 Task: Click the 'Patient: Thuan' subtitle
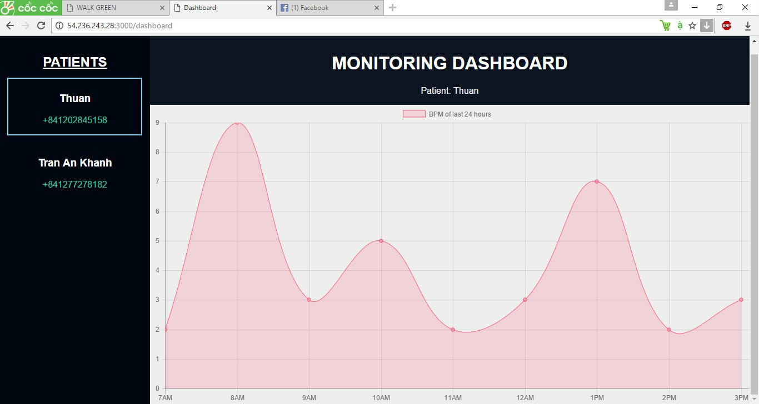pos(450,90)
